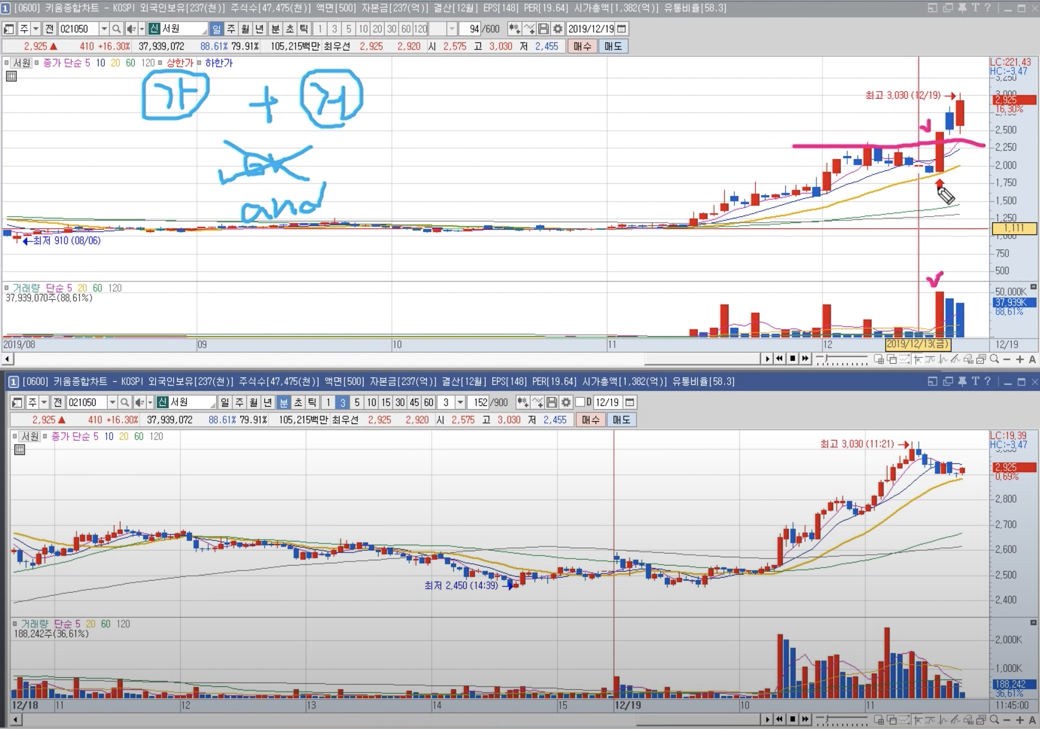This screenshot has height=729, width=1040.
Task: Click the help question mark in upper title bar
Action: click(988, 8)
